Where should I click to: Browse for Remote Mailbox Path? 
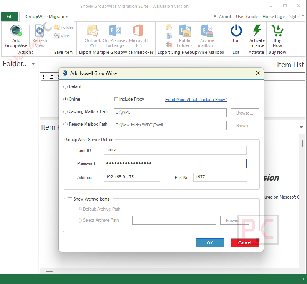click(245, 126)
